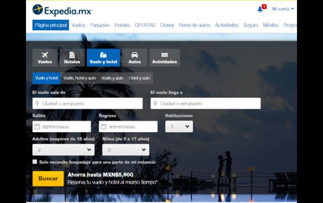Open the notifications bell icon

(260, 9)
